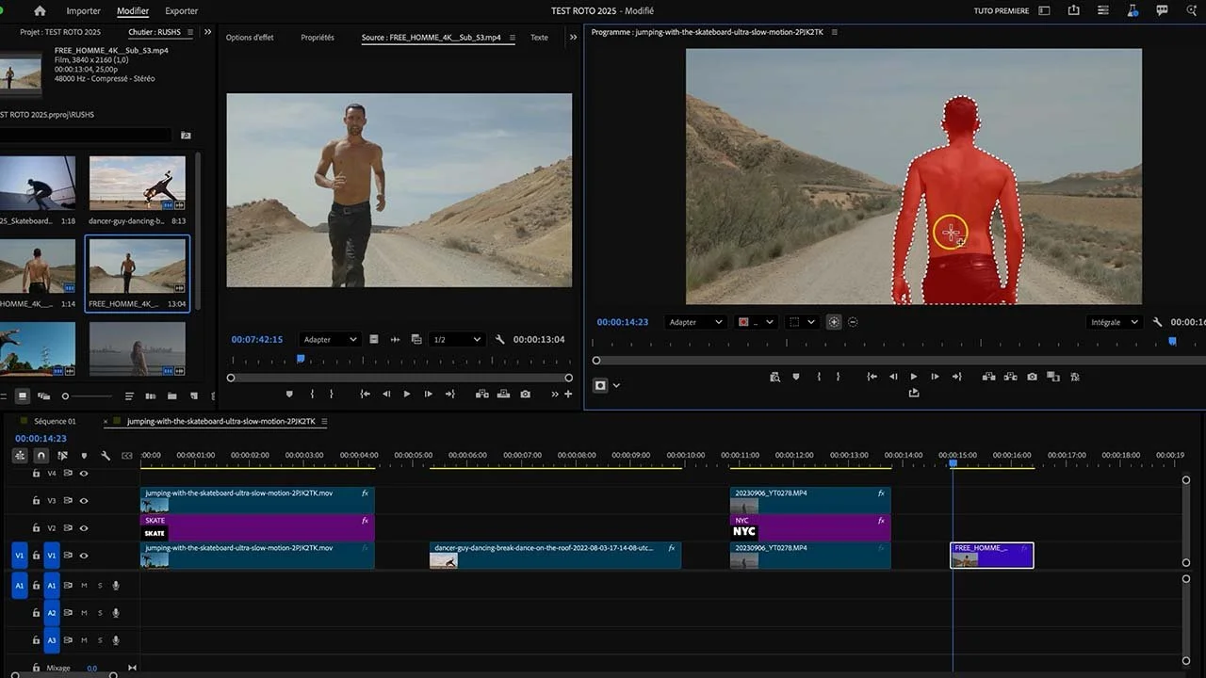Select the FREE_HOMME clip on the timeline
Viewport: 1206px width, 678px height.
992,556
